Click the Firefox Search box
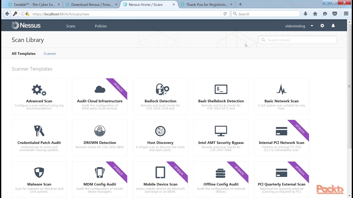This screenshot has width=353, height=198. [x=266, y=14]
